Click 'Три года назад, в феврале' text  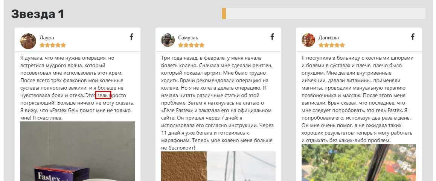tap(194, 58)
